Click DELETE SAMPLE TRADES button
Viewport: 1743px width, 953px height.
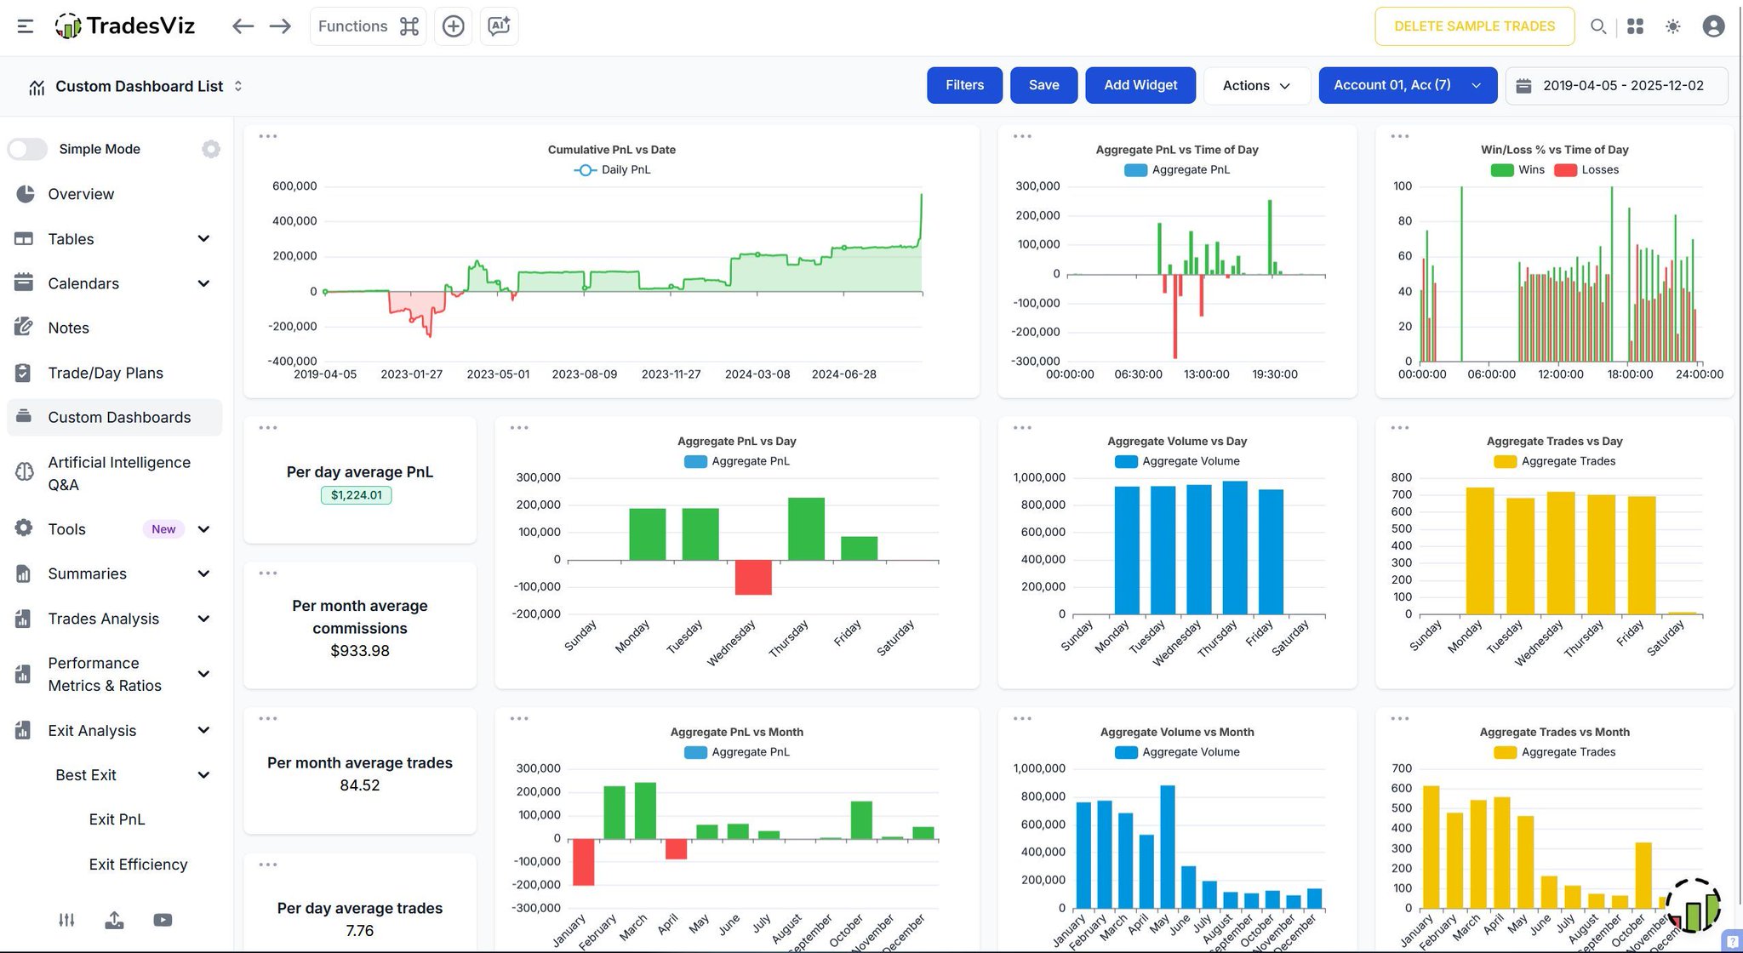point(1474,26)
